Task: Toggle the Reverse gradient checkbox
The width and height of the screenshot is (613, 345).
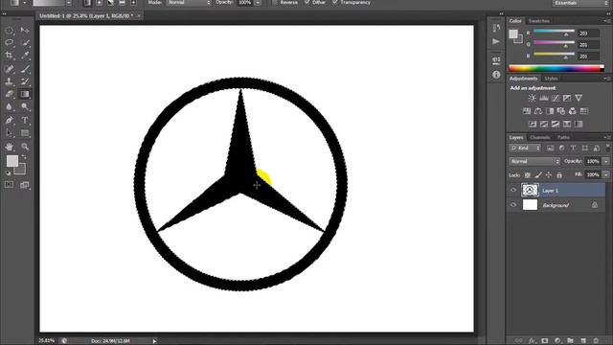Action: [274, 2]
